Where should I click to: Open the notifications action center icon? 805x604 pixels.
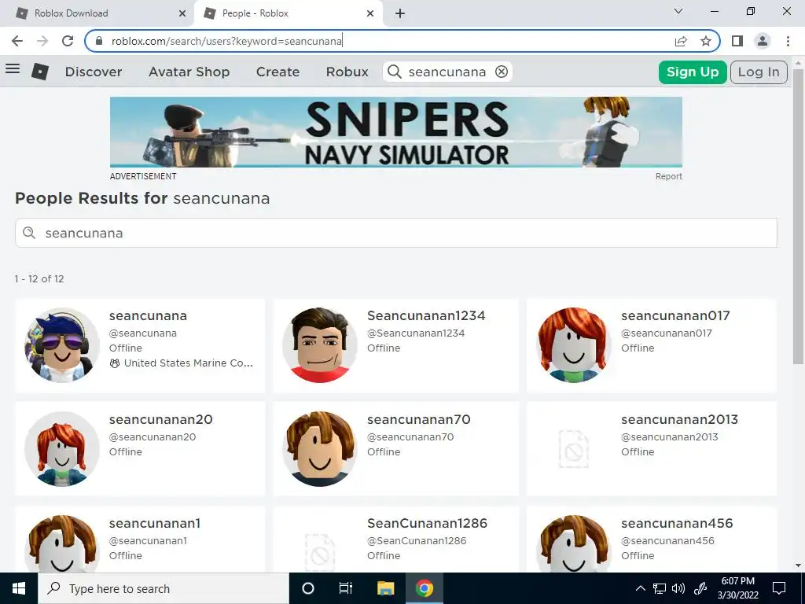[779, 588]
